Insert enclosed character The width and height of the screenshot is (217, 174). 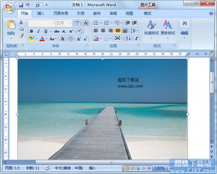[71, 39]
